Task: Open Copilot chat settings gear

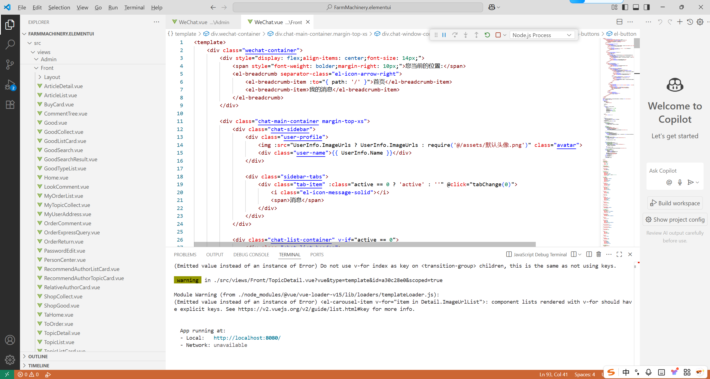Action: tap(700, 22)
